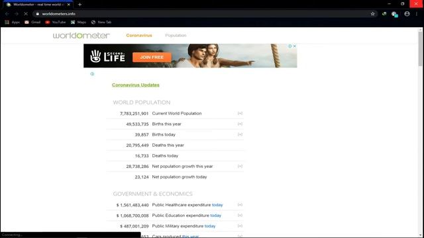
Task: Open the YouTube bookmark
Action: (x=56, y=22)
